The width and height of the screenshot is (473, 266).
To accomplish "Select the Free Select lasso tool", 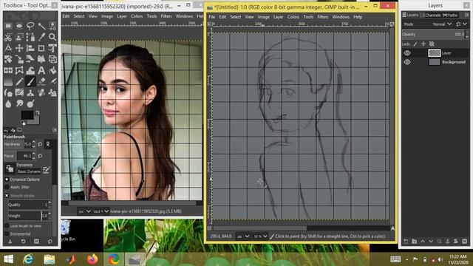I will [30, 26].
